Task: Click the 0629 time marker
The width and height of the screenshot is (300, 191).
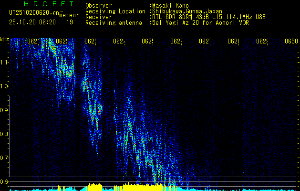Action: (262, 41)
